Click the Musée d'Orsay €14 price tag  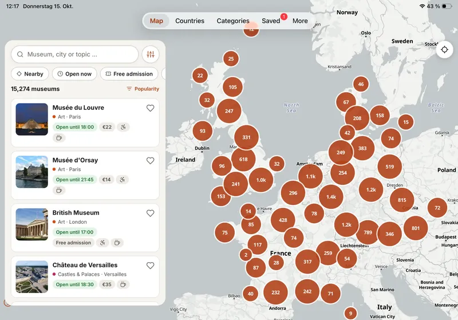click(106, 180)
